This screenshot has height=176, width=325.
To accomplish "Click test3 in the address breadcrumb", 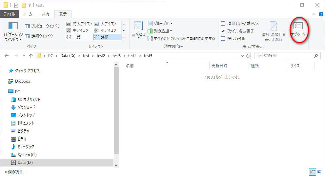I will pos(116,56).
